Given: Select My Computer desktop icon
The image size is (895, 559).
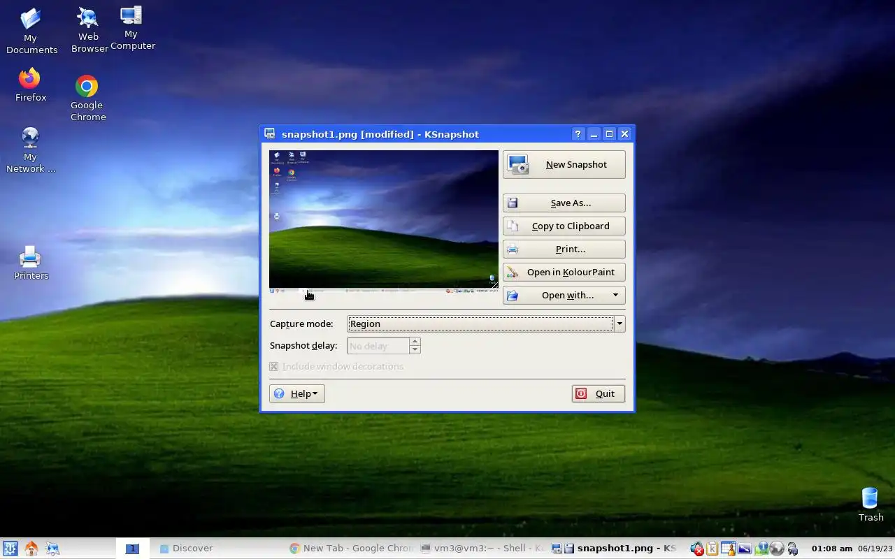Looking at the screenshot, I should (x=132, y=28).
